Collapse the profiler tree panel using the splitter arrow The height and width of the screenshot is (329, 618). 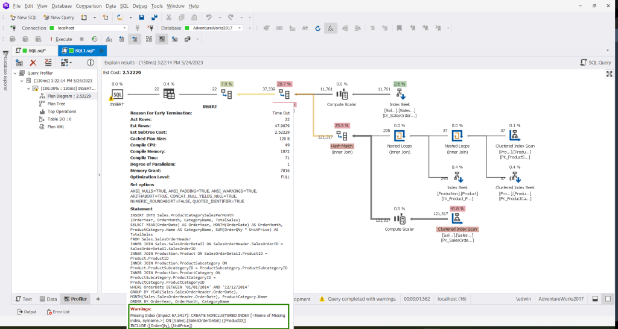(100, 175)
